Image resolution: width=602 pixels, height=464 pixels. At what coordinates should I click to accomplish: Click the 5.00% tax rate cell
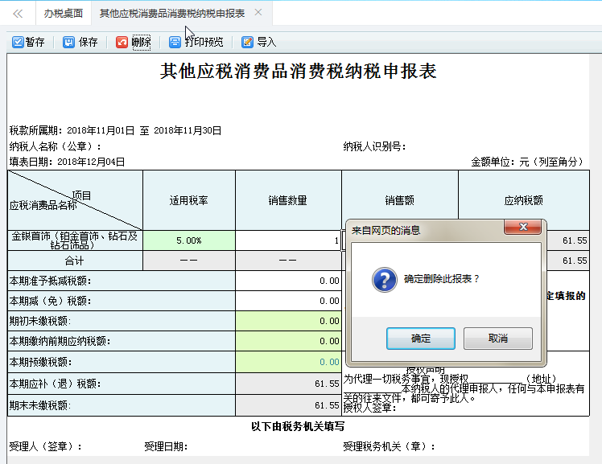(x=189, y=240)
